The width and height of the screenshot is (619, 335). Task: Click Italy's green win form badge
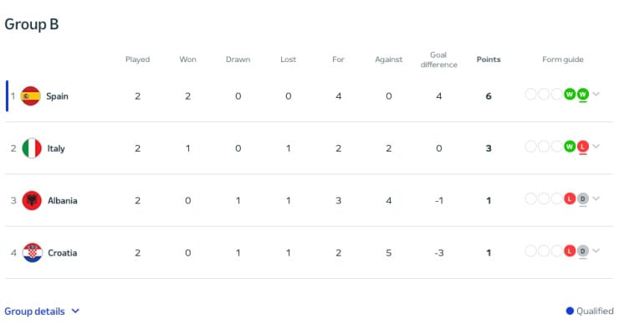point(570,147)
